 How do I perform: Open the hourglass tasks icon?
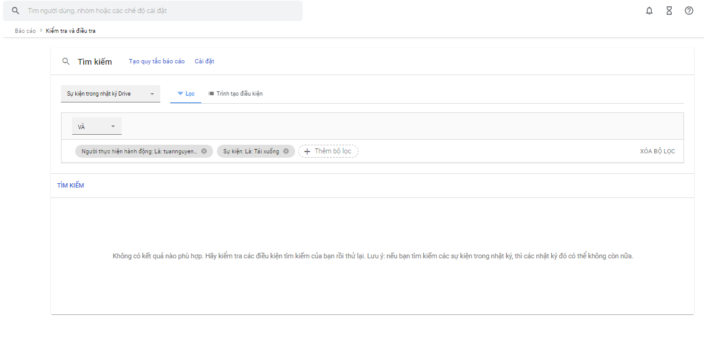click(669, 11)
